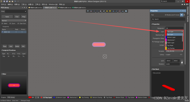
Task: Select the SOD-123 footprint row
Action: 14,32
